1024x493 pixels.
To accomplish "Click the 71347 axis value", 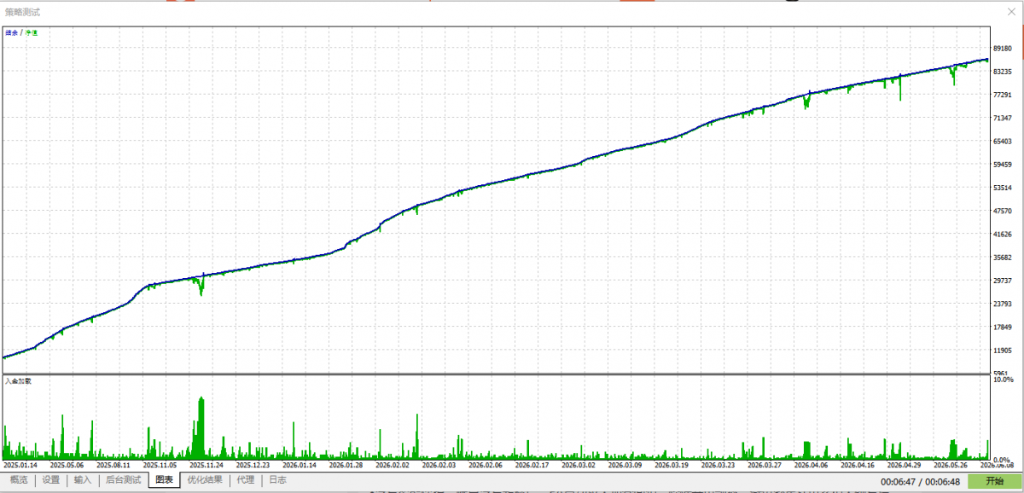I will click(1003, 118).
